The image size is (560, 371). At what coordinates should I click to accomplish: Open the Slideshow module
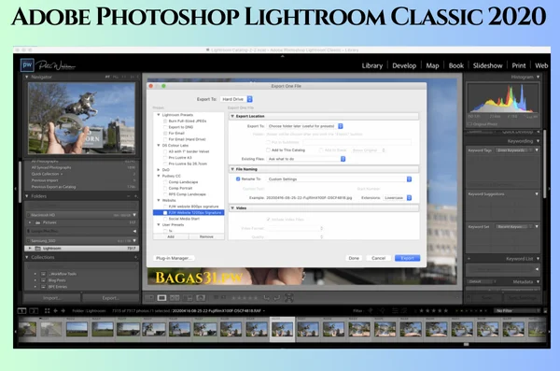pos(487,65)
